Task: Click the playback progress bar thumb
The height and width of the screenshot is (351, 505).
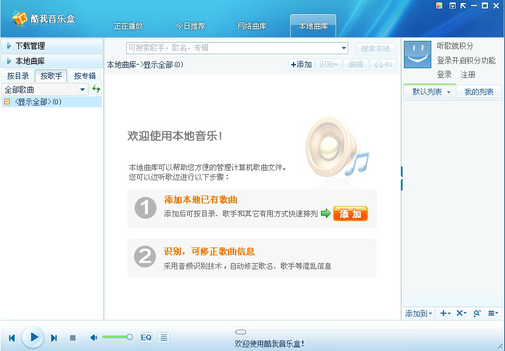Action: click(241, 332)
